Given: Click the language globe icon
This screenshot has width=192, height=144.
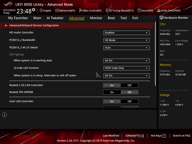Looking at the screenshot, I should 41,11.
